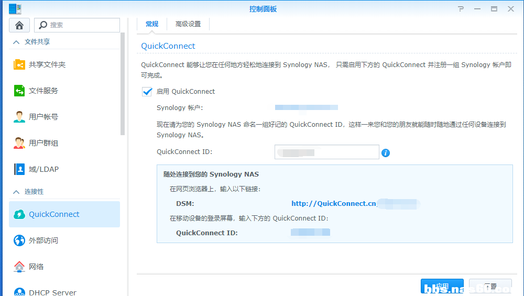Switch to the 高级设置 tab
Viewport: 524px width, 296px height.
coord(188,24)
